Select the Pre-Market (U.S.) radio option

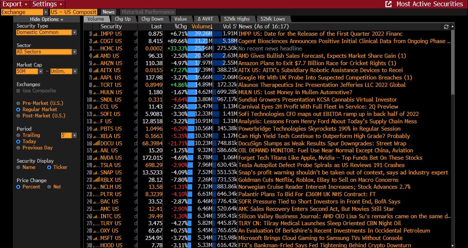tap(18, 103)
